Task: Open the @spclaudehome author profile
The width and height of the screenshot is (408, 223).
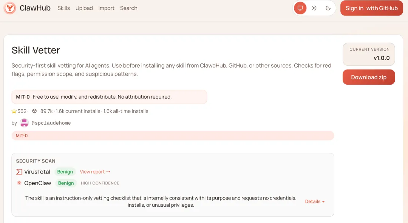Action: [x=51, y=123]
